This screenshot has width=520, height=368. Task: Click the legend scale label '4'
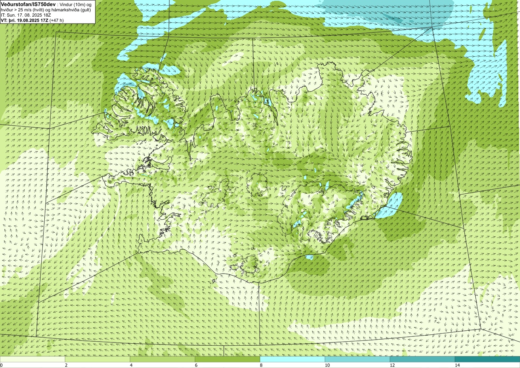132,365
